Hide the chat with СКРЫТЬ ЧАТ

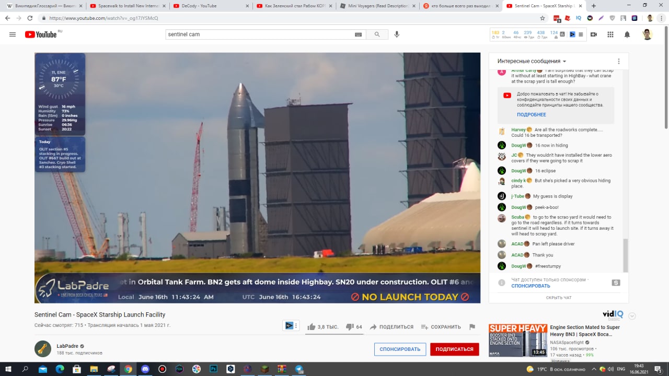click(x=559, y=298)
